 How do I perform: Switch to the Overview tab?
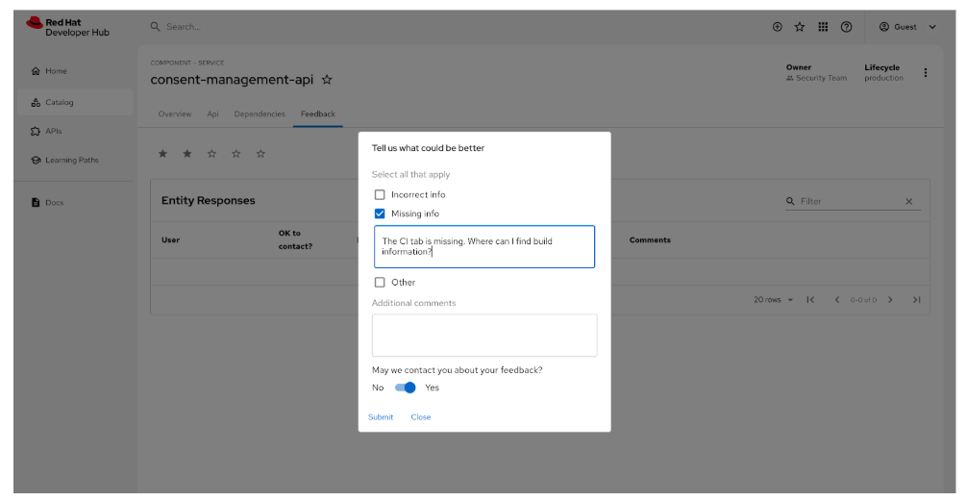pyautogui.click(x=175, y=114)
